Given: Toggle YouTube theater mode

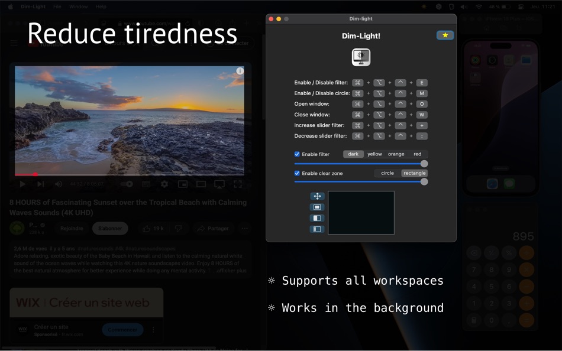Looking at the screenshot, I should [x=201, y=184].
